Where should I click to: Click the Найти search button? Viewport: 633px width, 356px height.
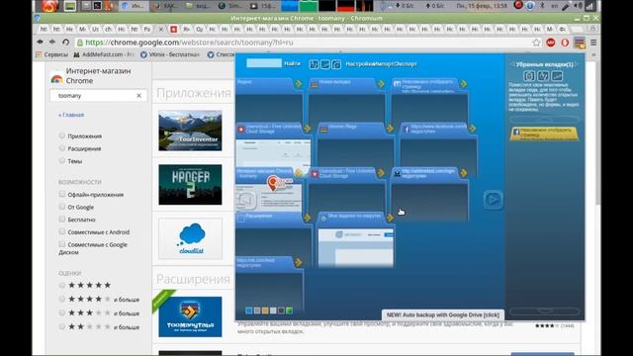pyautogui.click(x=293, y=63)
